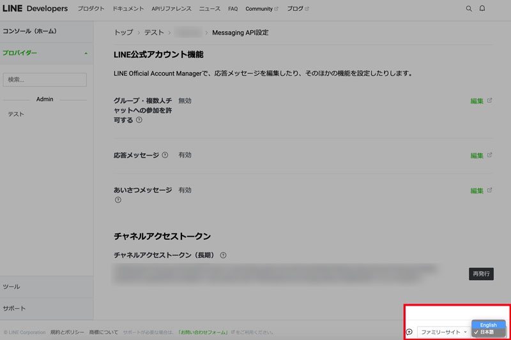
Task: Click the LINE公式アカウント機能 heading
Action: click(x=158, y=54)
